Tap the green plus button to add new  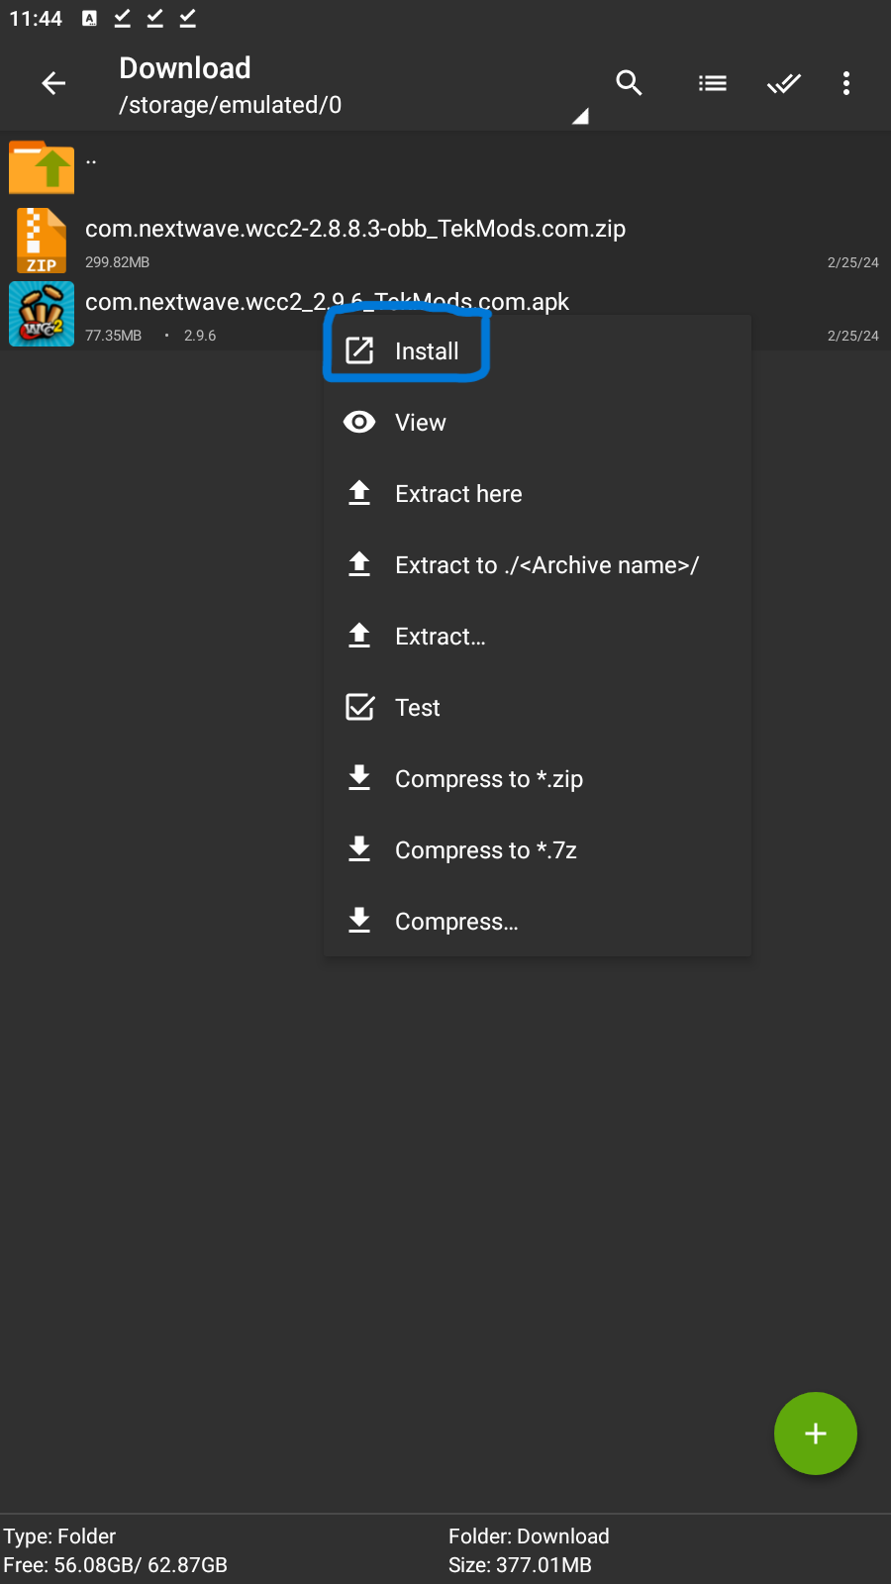click(x=815, y=1434)
